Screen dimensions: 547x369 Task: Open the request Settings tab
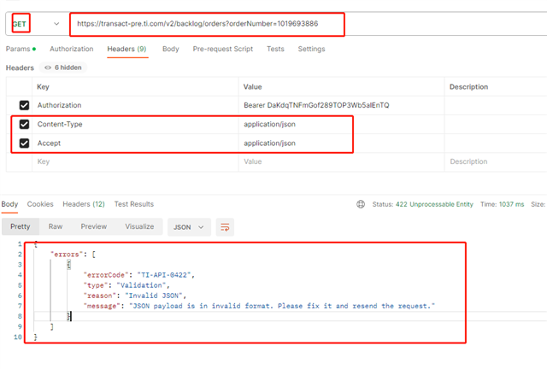point(311,49)
